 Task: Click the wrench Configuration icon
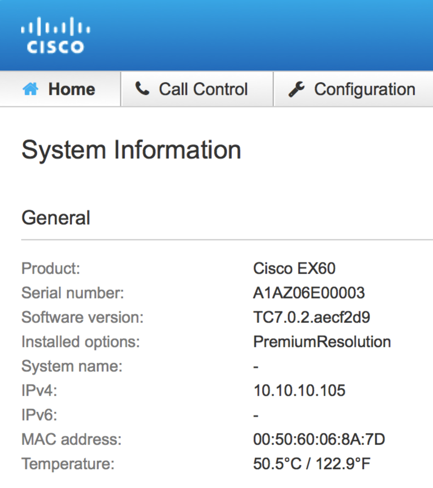pyautogui.click(x=296, y=89)
